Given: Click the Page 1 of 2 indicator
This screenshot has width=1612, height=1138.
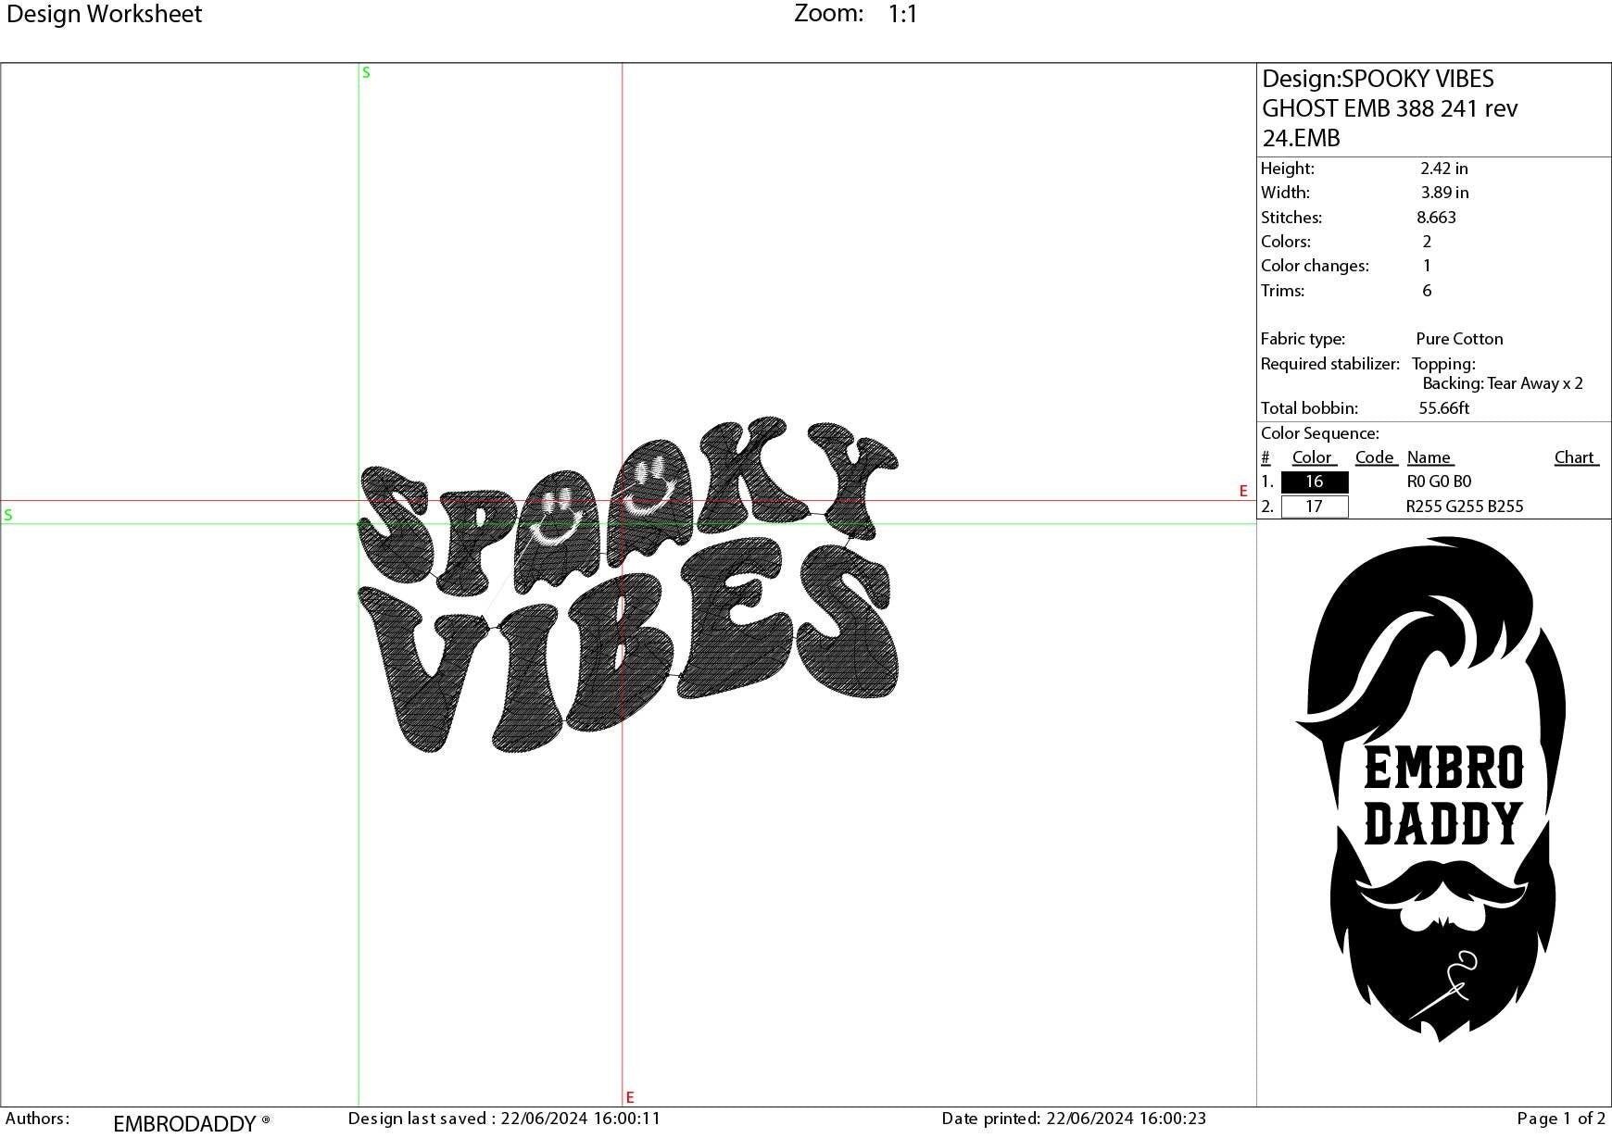Looking at the screenshot, I should tap(1561, 1119).
